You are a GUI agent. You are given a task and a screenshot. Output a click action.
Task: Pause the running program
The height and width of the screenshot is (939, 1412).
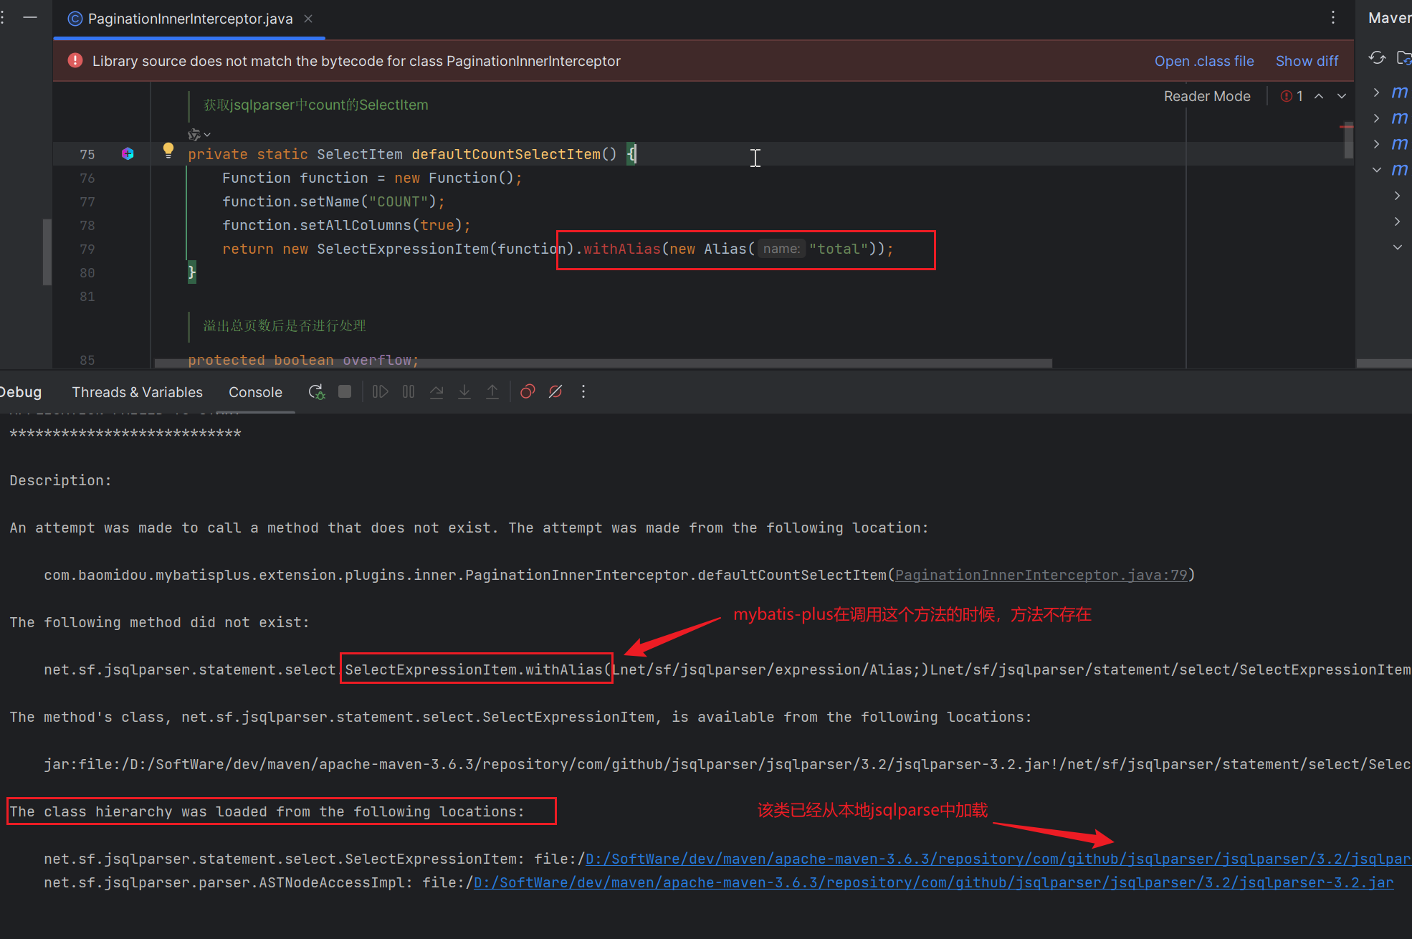409,391
